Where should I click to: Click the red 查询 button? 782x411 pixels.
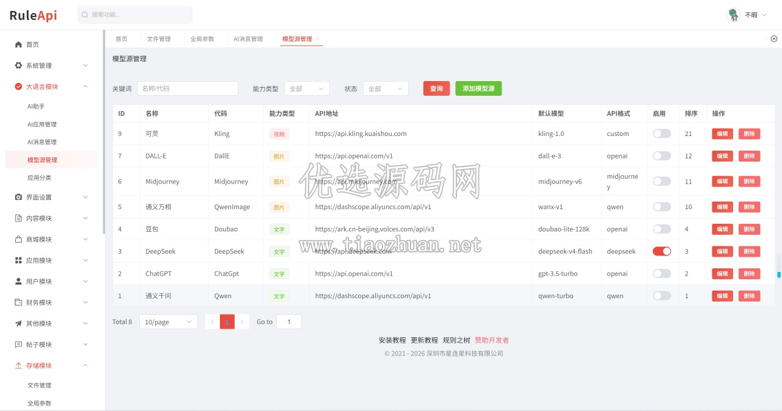(436, 88)
